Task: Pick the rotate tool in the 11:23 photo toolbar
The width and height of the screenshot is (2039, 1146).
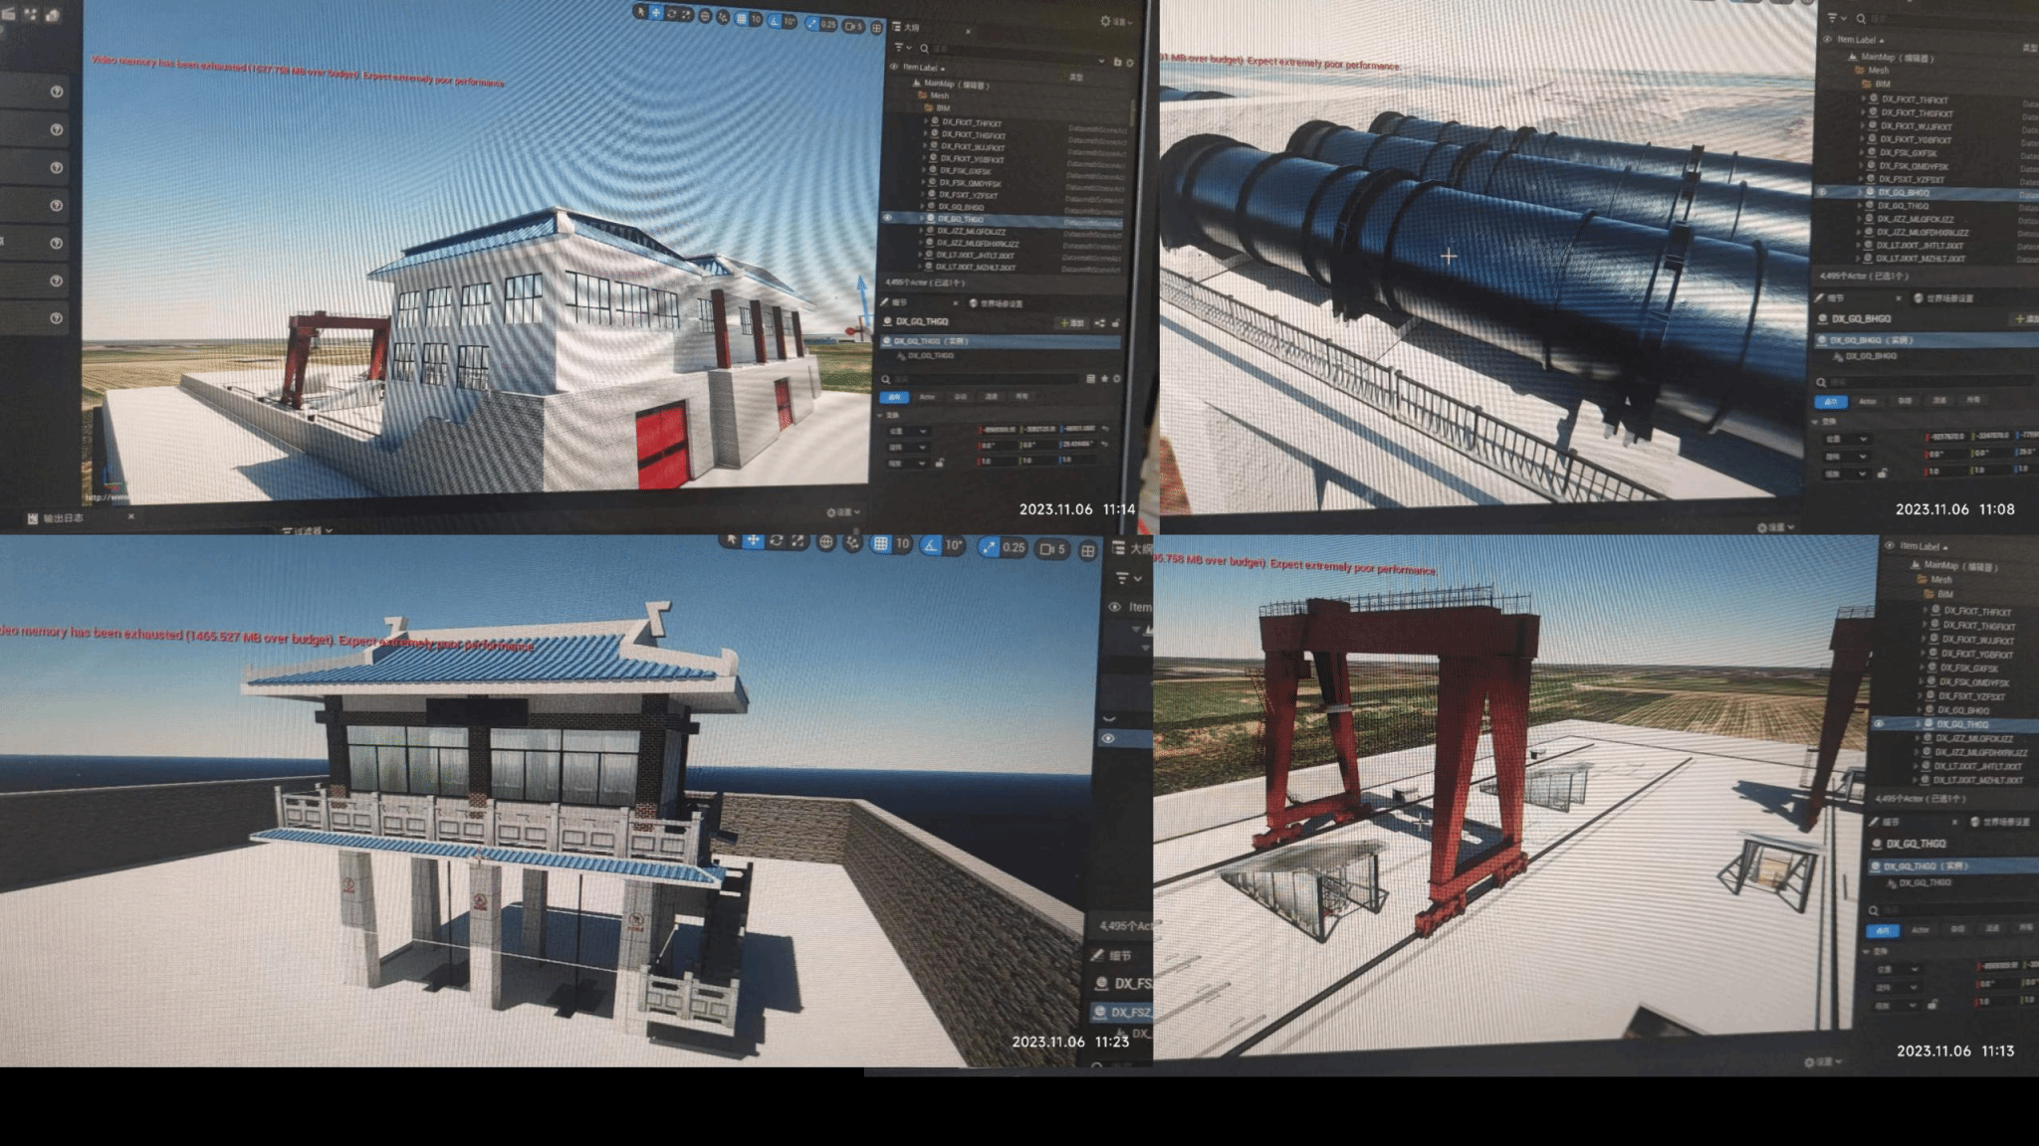Action: click(777, 540)
